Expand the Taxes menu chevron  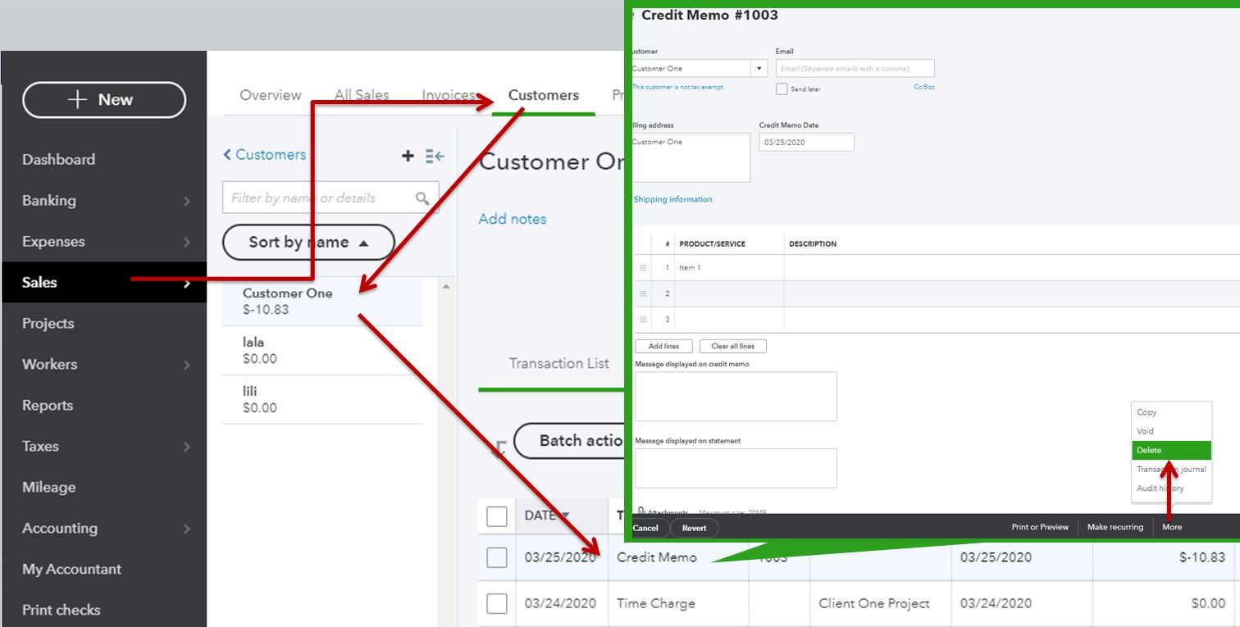(x=187, y=447)
